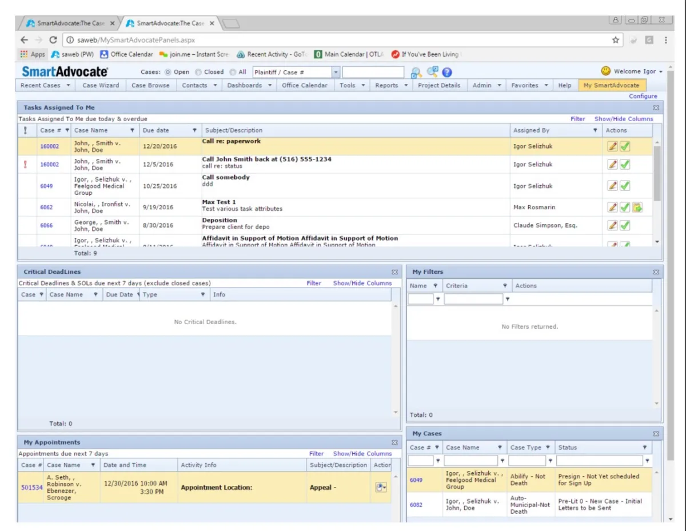This screenshot has height=531, width=686.
Task: Expand the Dashboards menu dropdown
Action: [x=270, y=86]
